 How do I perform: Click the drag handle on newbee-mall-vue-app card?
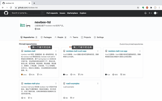pyautogui.click(x=140, y=51)
